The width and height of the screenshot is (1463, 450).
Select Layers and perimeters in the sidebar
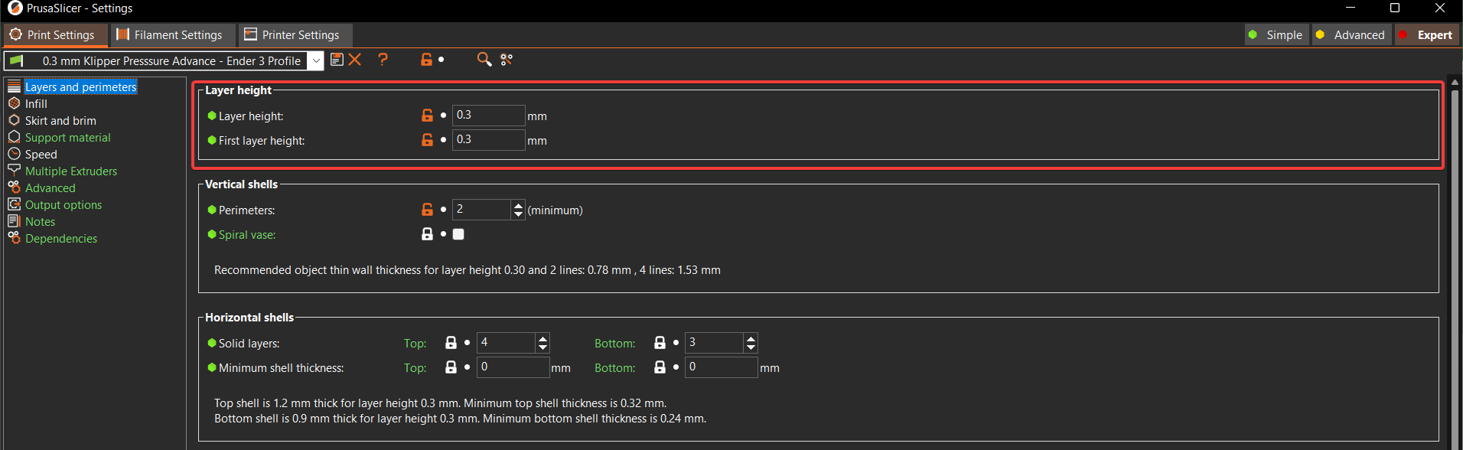click(x=80, y=86)
